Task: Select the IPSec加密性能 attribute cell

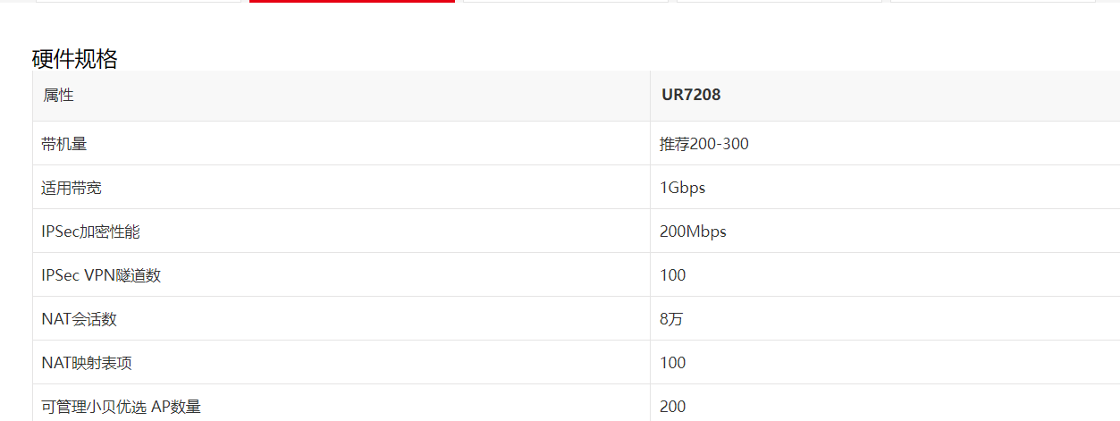Action: [91, 232]
